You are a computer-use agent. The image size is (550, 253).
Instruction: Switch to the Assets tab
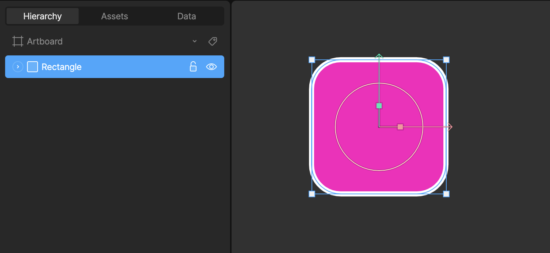coord(114,16)
